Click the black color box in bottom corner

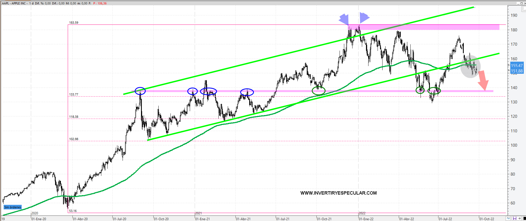[x=524, y=219]
